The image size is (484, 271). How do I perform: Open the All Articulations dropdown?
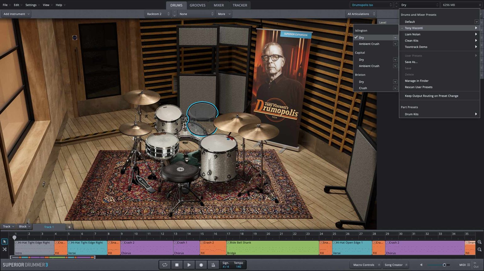coord(361,14)
